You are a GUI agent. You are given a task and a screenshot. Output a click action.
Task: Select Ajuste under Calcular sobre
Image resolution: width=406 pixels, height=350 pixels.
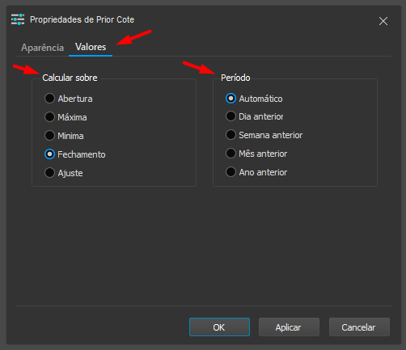point(64,173)
